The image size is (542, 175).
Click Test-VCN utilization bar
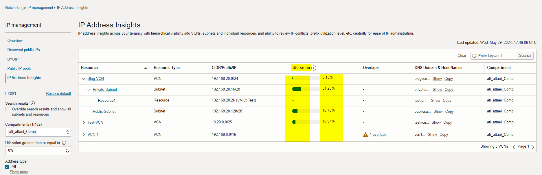(x=306, y=122)
